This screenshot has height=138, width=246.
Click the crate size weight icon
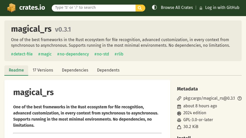pyautogui.click(x=179, y=127)
